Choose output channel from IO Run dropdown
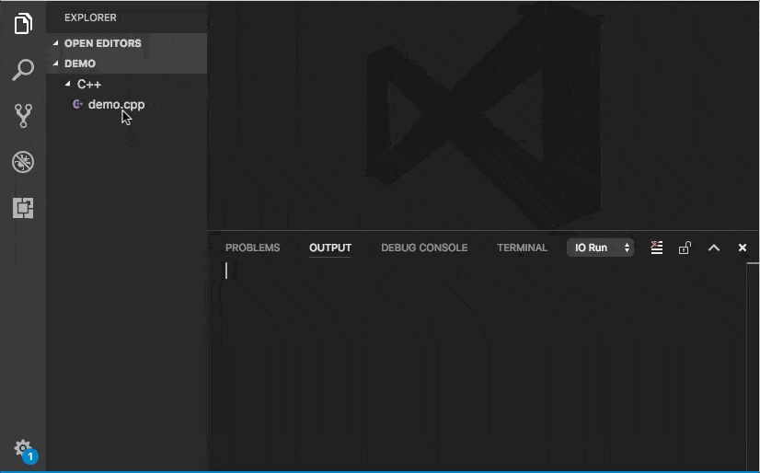 pyautogui.click(x=600, y=248)
